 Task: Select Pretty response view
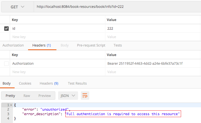click(x=10, y=96)
